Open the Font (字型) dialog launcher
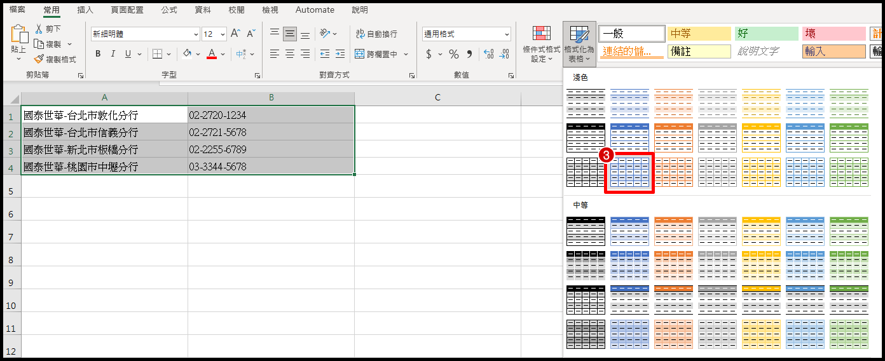This screenshot has height=361, width=885. [x=257, y=76]
